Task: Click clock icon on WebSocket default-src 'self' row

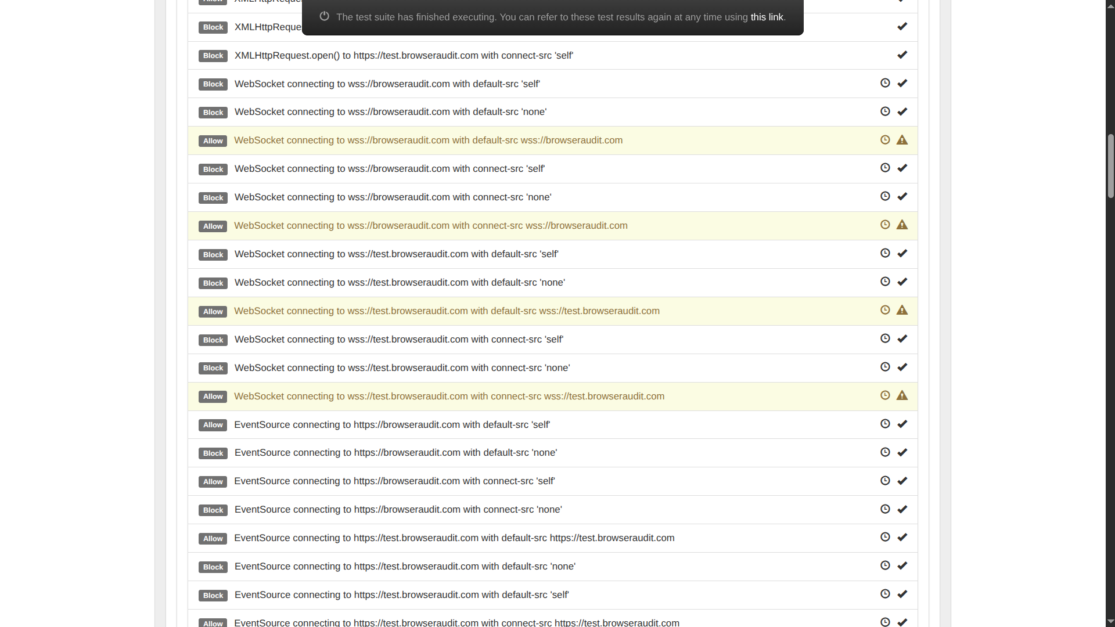Action: 885,83
